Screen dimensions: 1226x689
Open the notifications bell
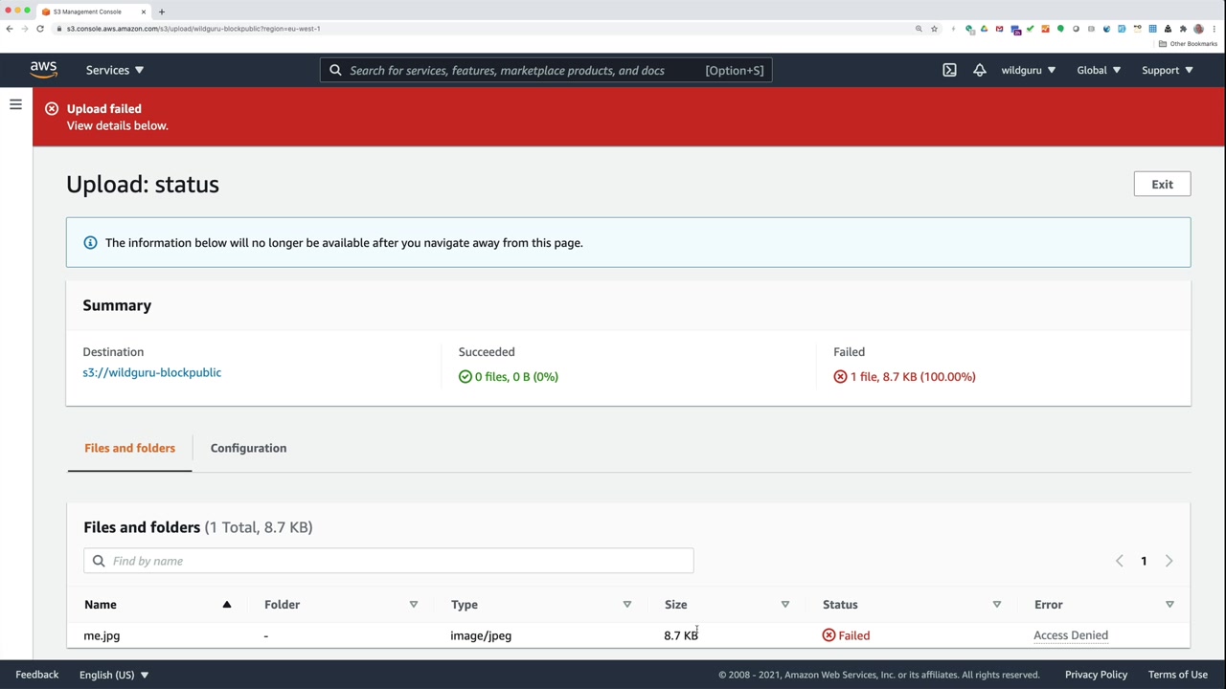979,70
